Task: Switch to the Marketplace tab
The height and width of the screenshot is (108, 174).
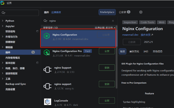Action: [x=107, y=12]
